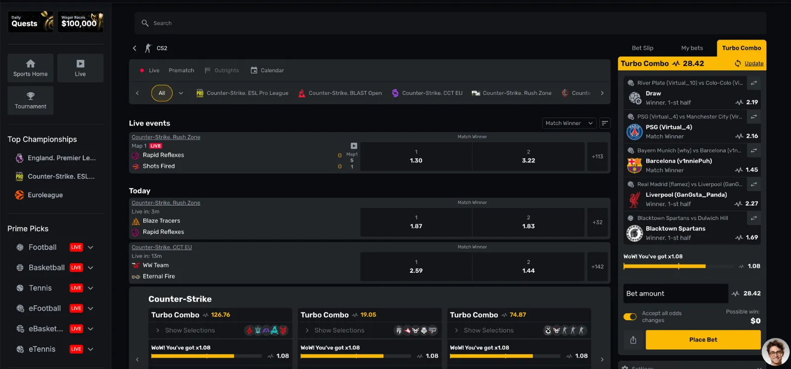Expand the Football Prime Picks section

click(90, 247)
